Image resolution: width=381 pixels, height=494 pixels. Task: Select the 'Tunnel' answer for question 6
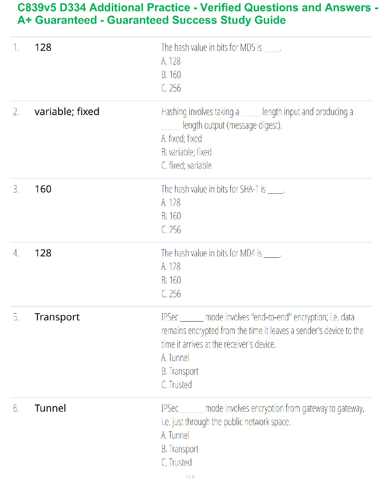click(x=50, y=408)
